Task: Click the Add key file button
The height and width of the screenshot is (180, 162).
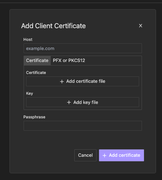Action: [82, 102]
